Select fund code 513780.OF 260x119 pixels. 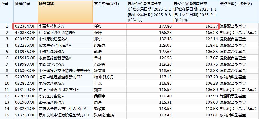click(25, 115)
